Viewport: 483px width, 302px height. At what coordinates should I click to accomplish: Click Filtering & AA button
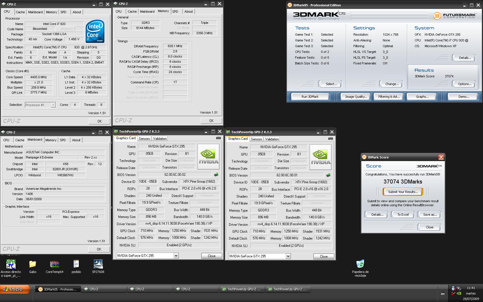coord(389,97)
